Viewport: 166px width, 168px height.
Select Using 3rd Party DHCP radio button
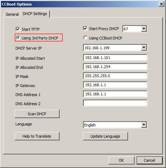(18, 38)
